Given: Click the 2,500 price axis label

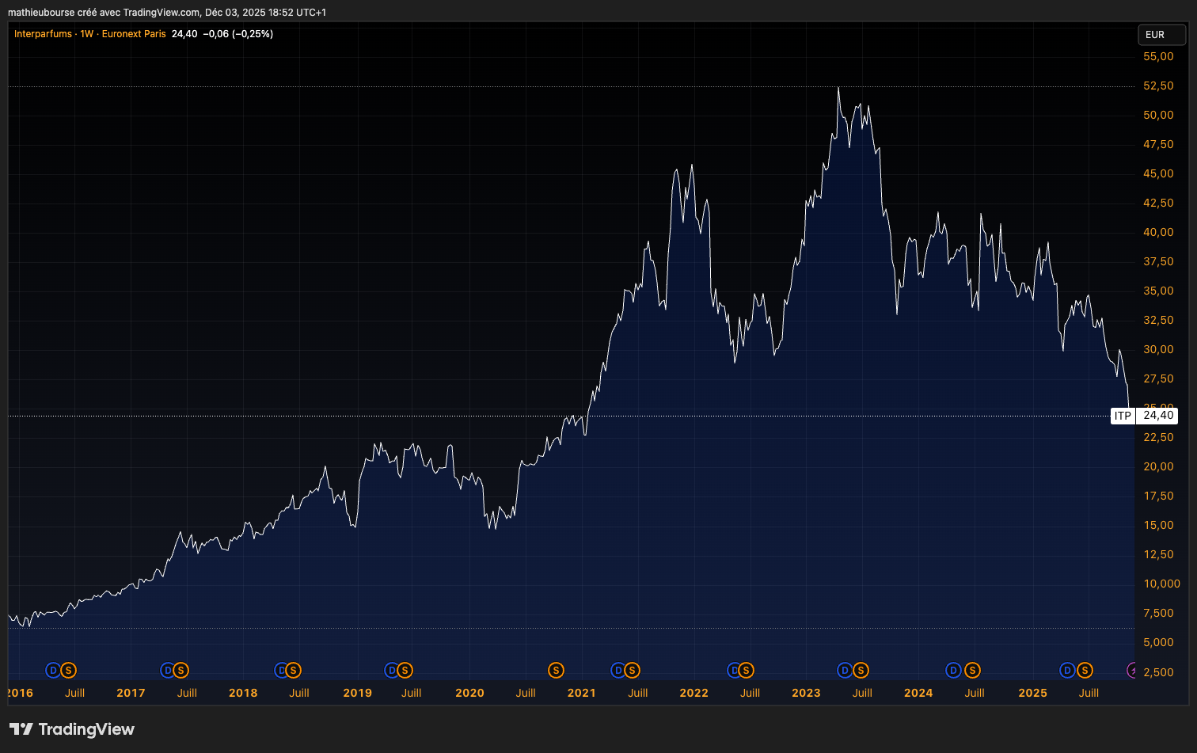Looking at the screenshot, I should 1158,672.
